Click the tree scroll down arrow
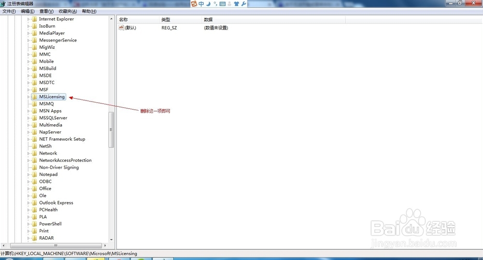This screenshot has width=483, height=260. pos(111,240)
